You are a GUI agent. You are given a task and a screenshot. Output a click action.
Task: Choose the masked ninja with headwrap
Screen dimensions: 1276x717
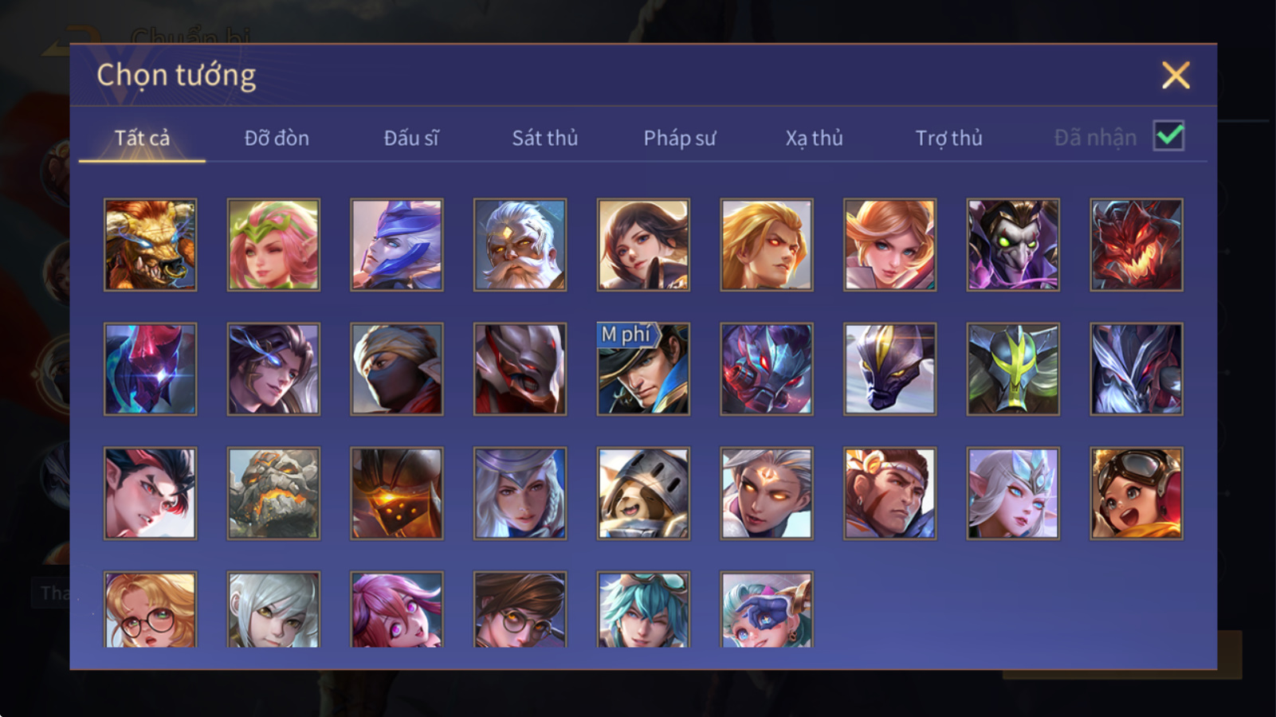pos(397,369)
